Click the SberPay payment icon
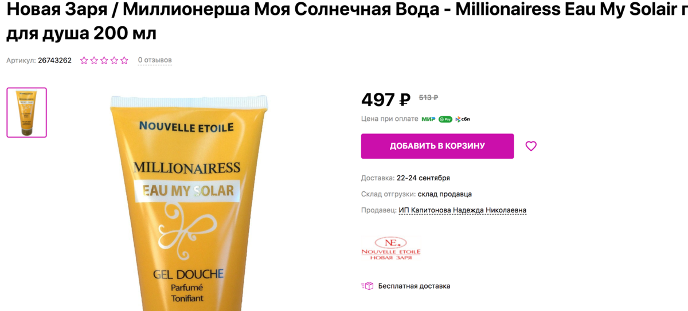 click(x=445, y=119)
